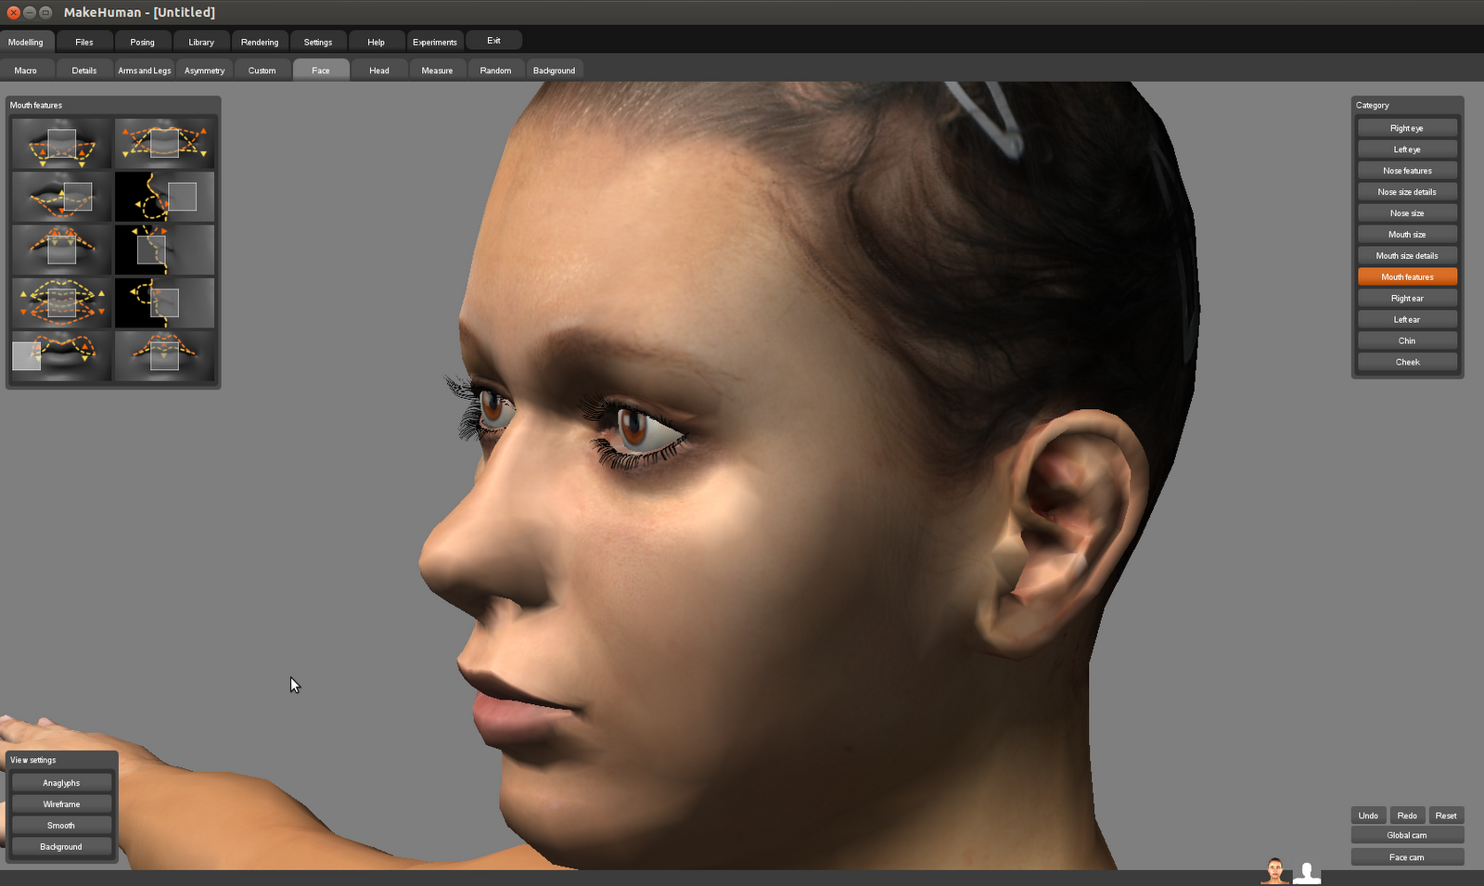
Task: Click the upper lip sides control with its handle at far left
Action: click(61, 355)
